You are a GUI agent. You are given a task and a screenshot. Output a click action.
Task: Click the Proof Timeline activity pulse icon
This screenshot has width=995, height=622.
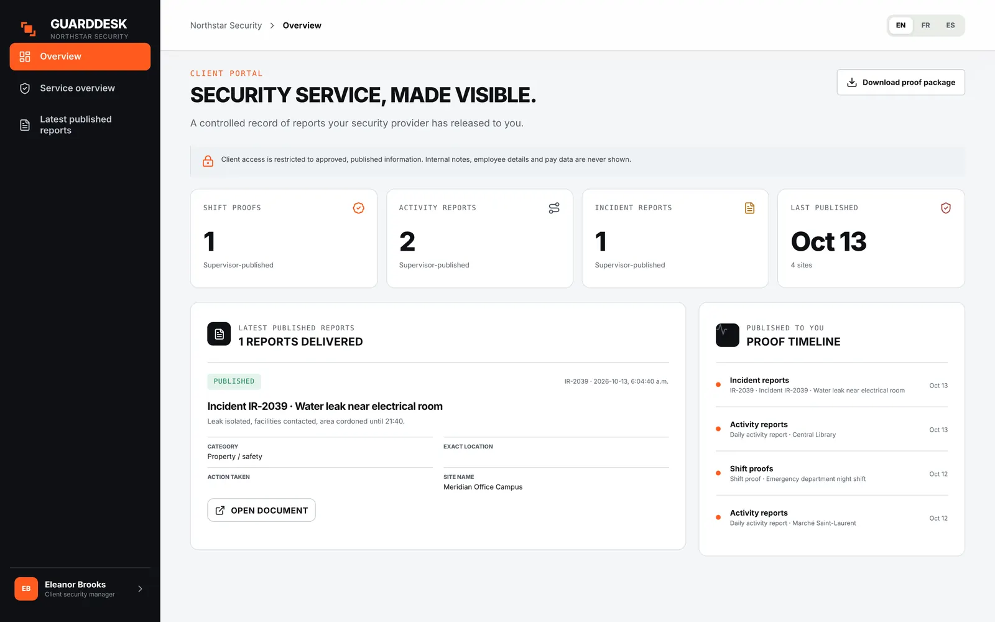click(x=727, y=335)
